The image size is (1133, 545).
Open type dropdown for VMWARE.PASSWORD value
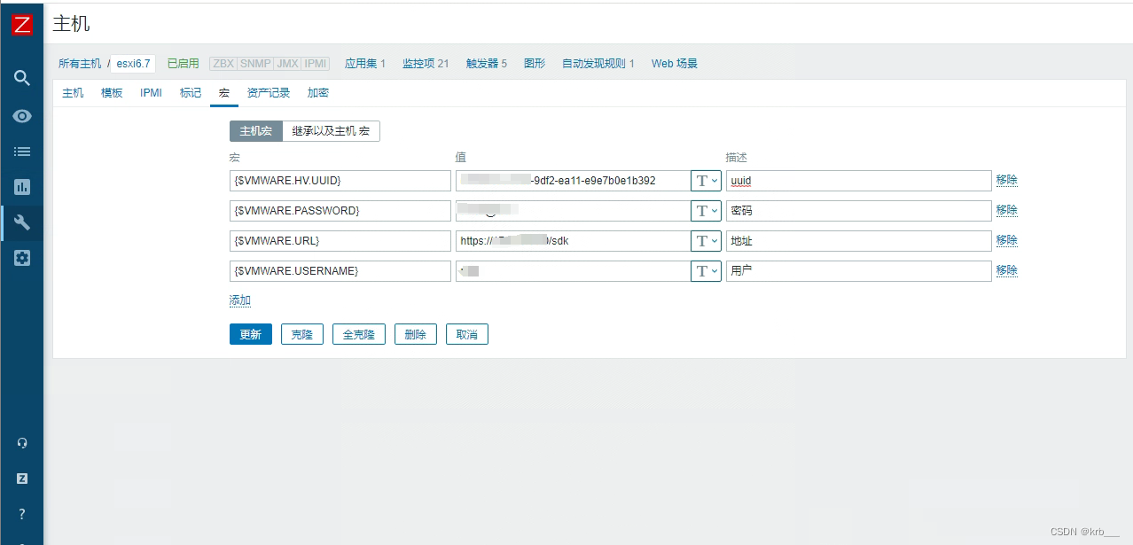coord(706,211)
